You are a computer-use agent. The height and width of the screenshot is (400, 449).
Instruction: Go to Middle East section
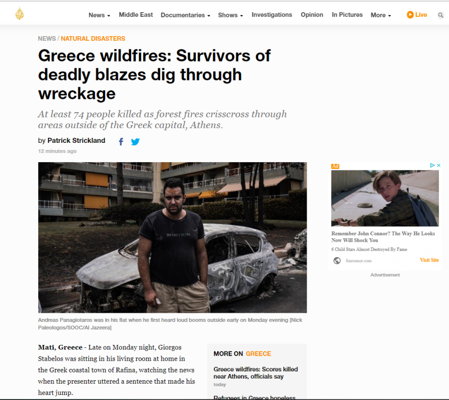[x=136, y=15]
